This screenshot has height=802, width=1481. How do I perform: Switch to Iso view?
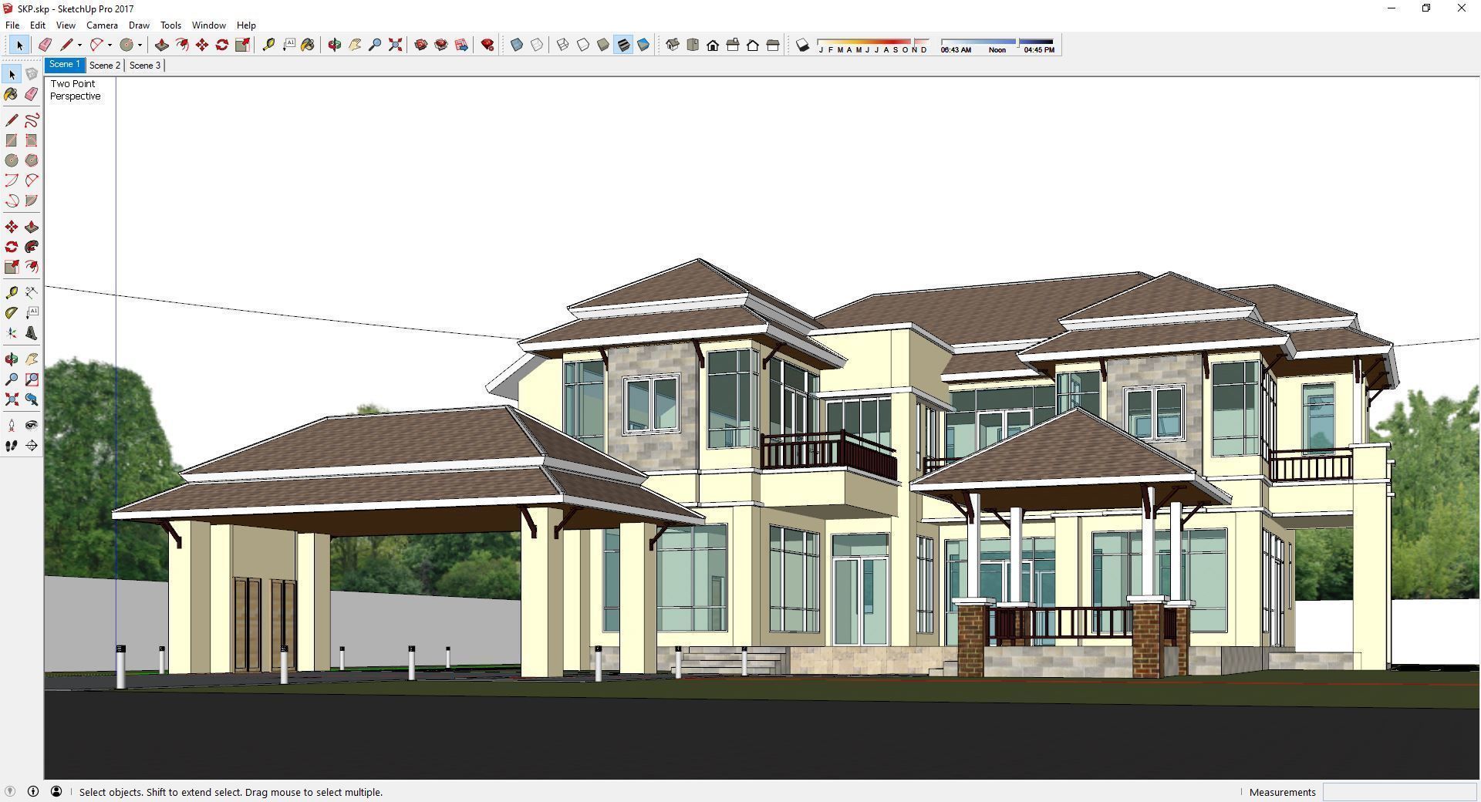coord(673,45)
